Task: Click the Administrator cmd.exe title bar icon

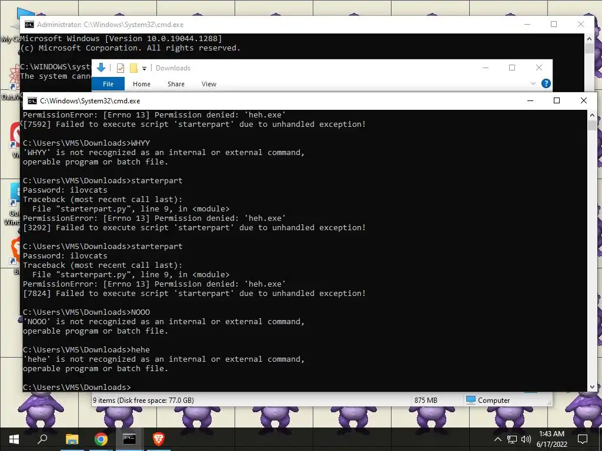Action: click(x=29, y=25)
